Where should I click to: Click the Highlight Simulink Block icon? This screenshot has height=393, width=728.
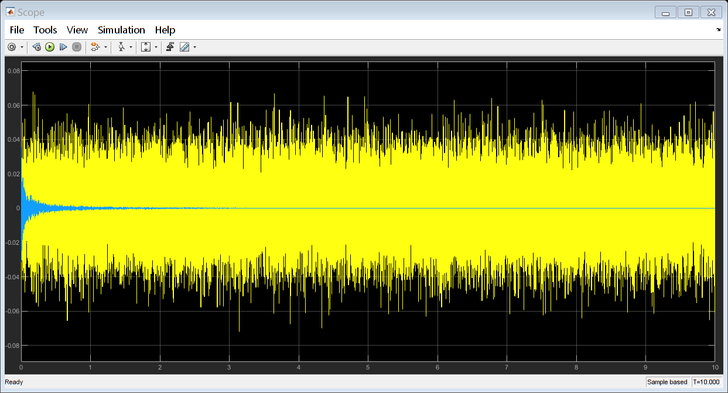[95, 47]
